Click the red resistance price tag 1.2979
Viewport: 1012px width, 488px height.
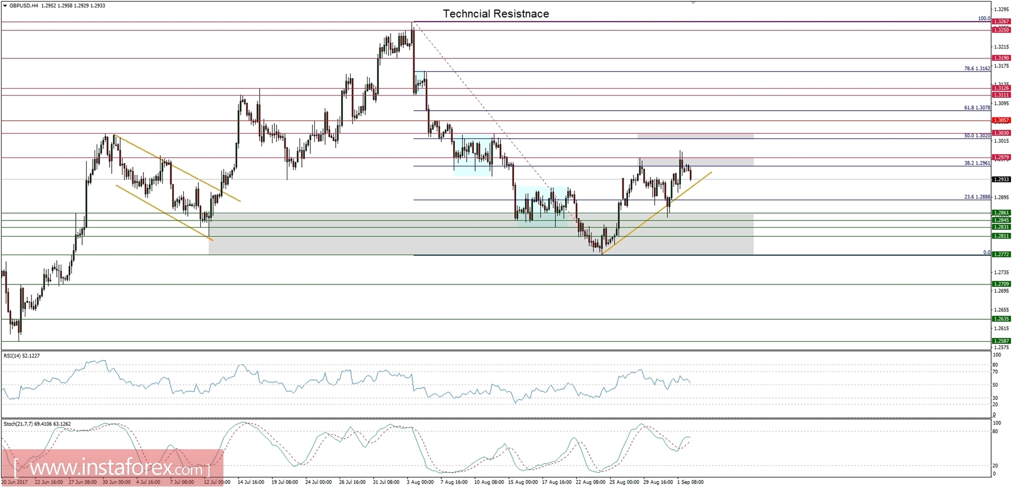(1001, 157)
